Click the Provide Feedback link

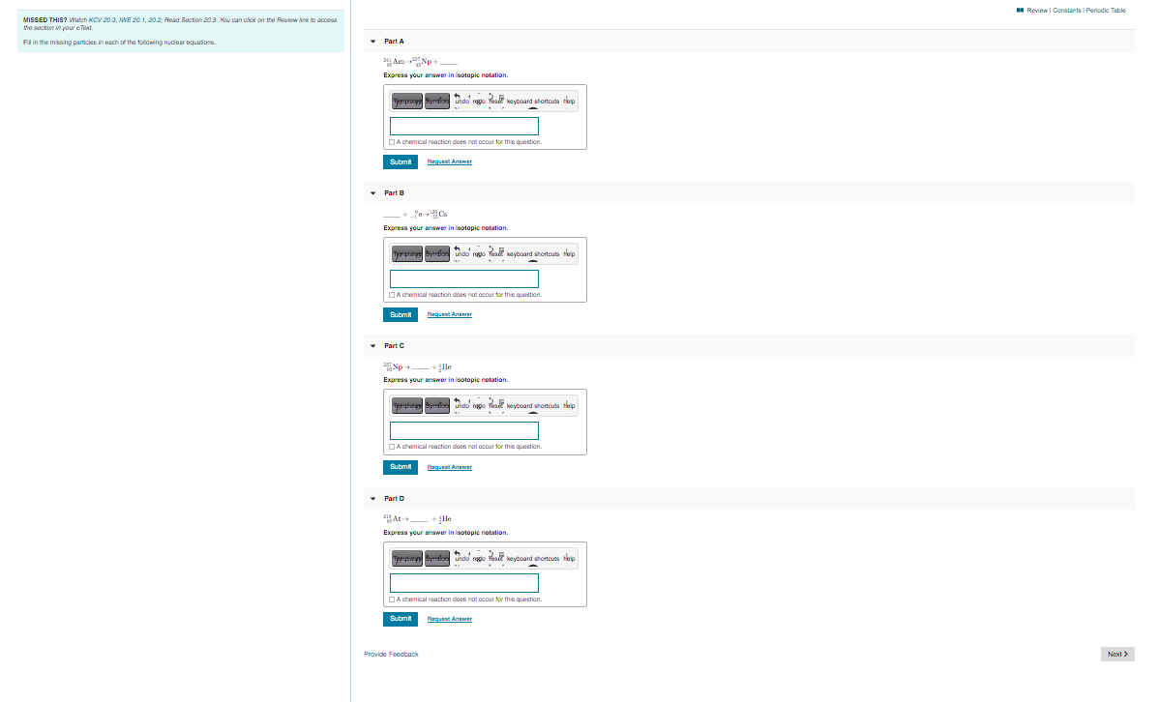pyautogui.click(x=391, y=655)
